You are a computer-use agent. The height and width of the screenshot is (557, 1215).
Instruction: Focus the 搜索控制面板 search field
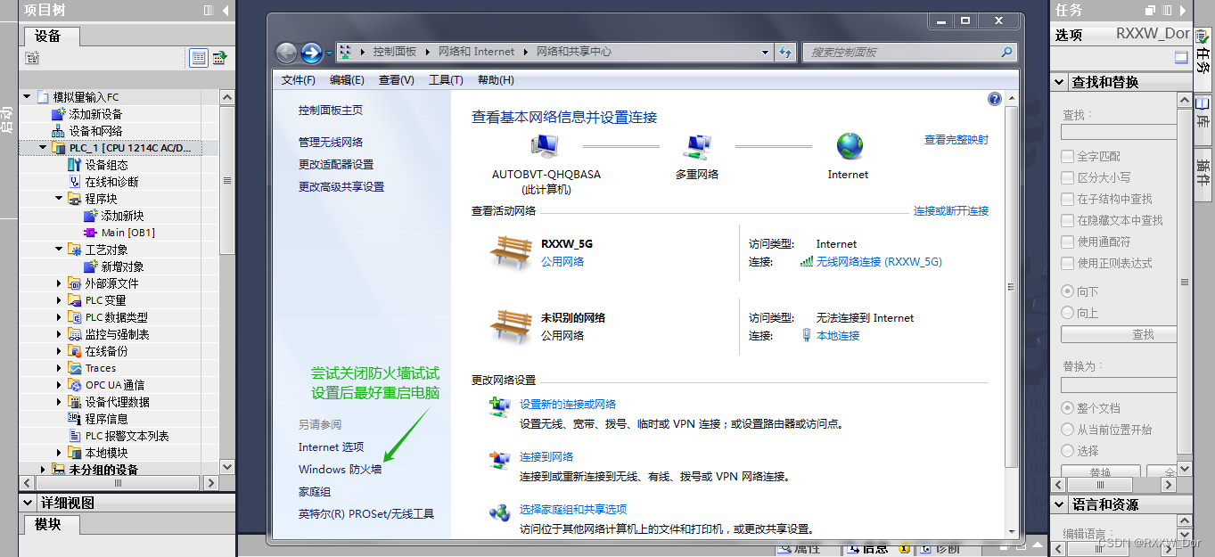(x=900, y=52)
